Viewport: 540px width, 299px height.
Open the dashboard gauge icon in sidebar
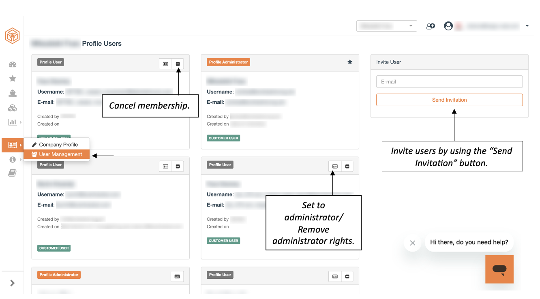coord(13,64)
